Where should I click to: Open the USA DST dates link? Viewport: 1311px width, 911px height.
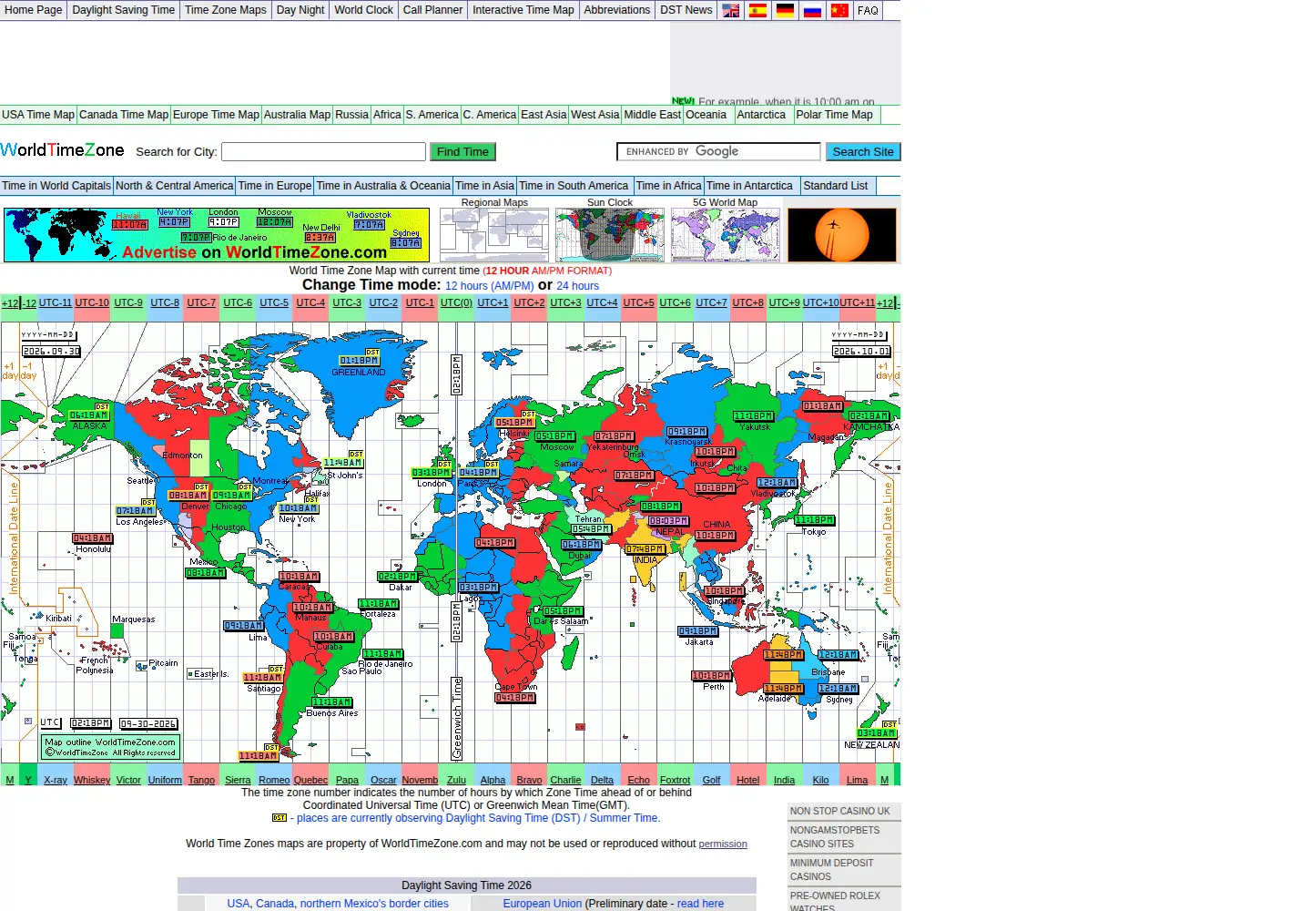(x=239, y=904)
